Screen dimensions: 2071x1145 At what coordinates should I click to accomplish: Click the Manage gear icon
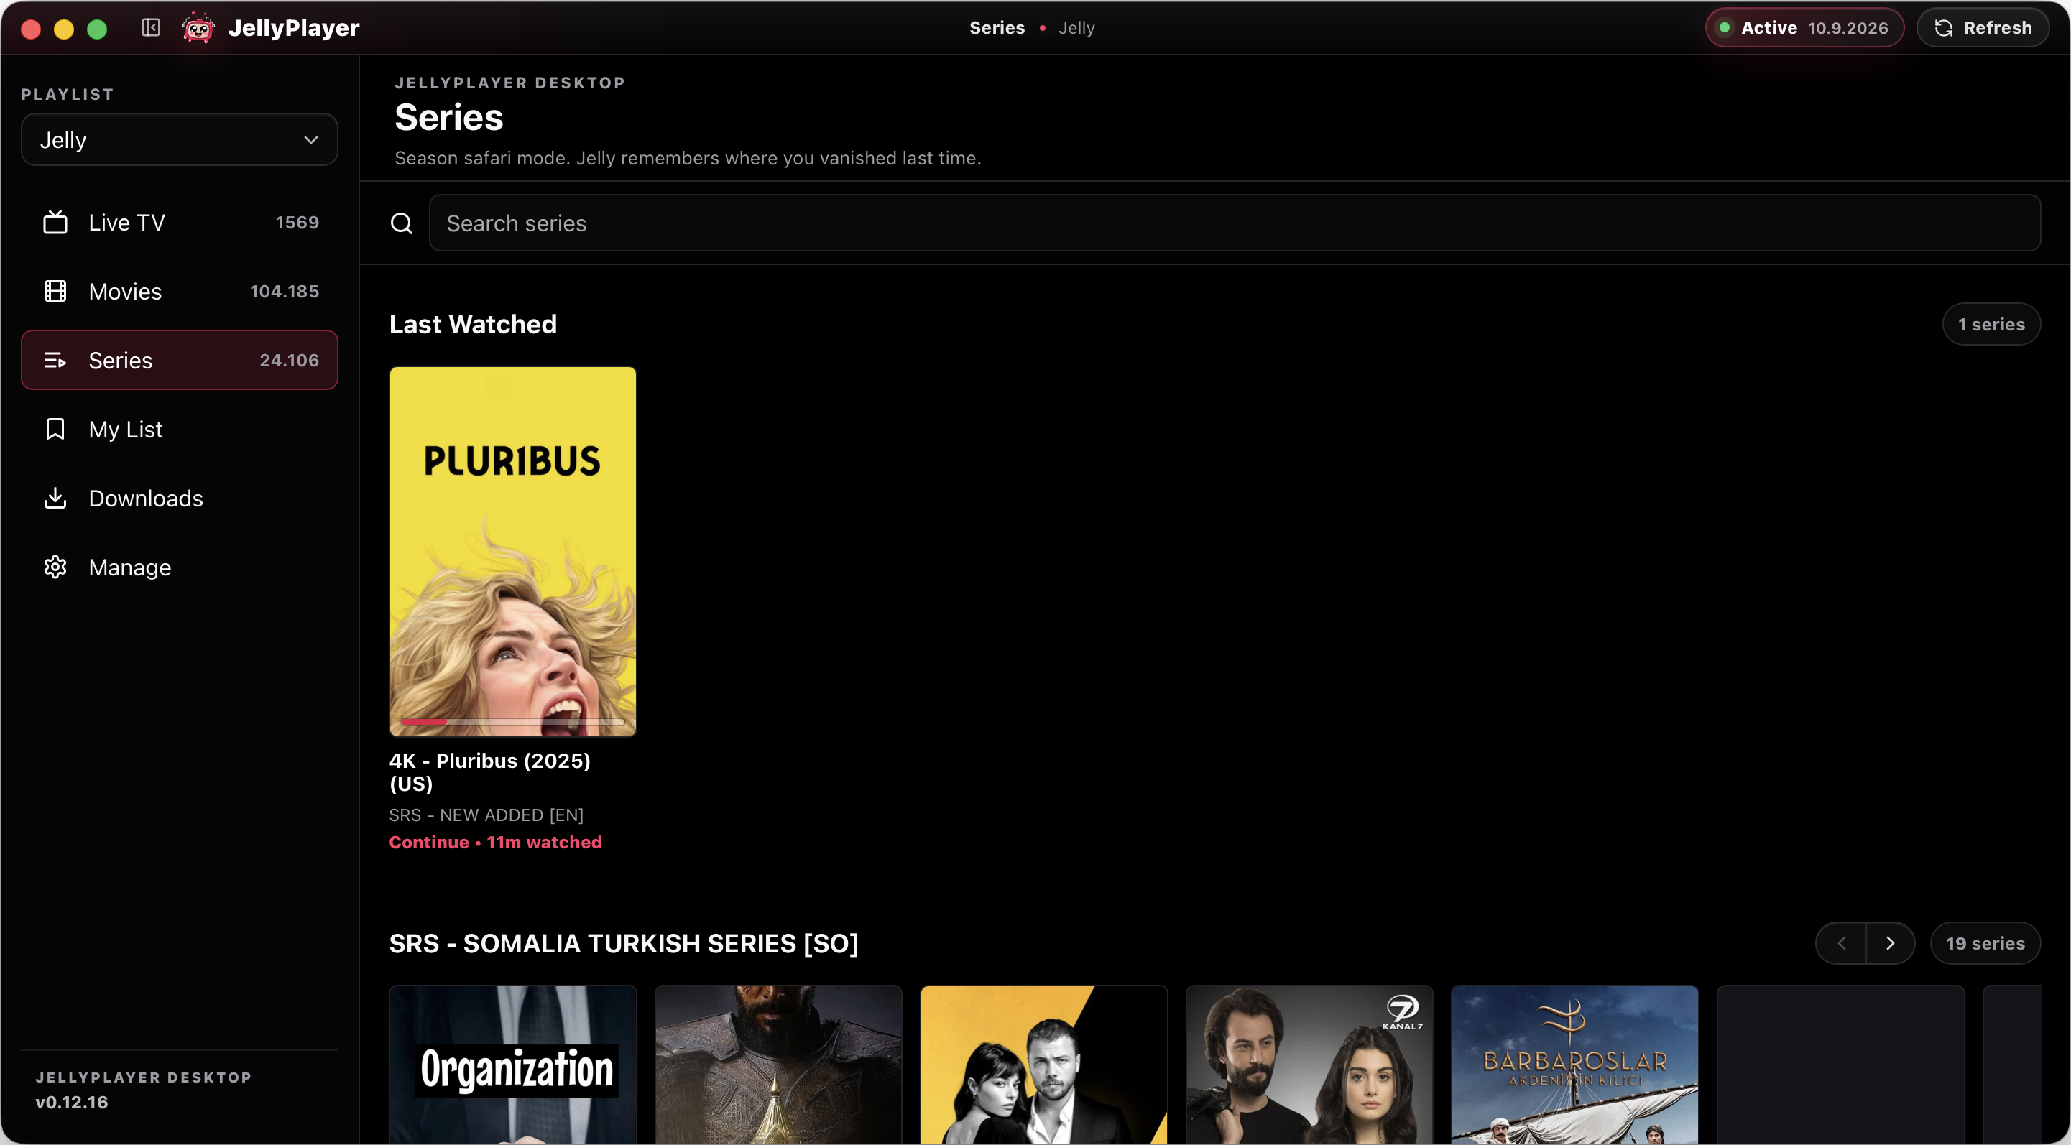(55, 567)
